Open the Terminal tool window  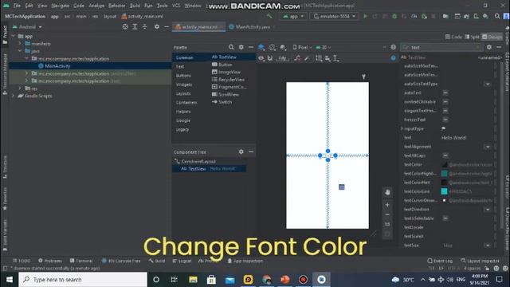(x=81, y=261)
